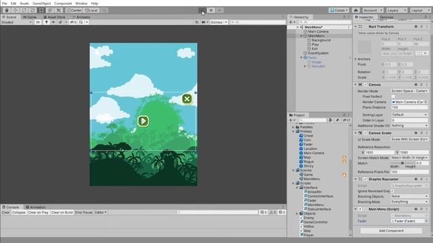Toggle the Canvas Scaler enabled checkbox
Screen dimensions: 433x243
pos(365,133)
